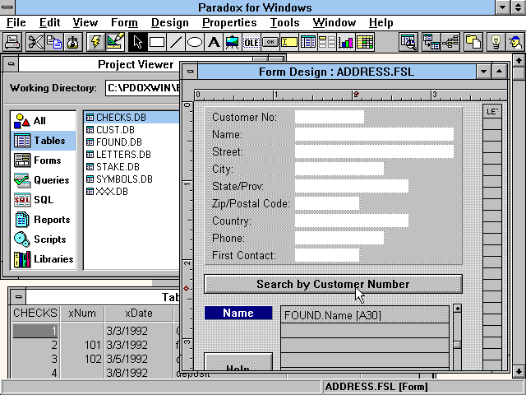This screenshot has height=395, width=526.
Task: Click the View Data lightning icon
Action: tap(95, 42)
